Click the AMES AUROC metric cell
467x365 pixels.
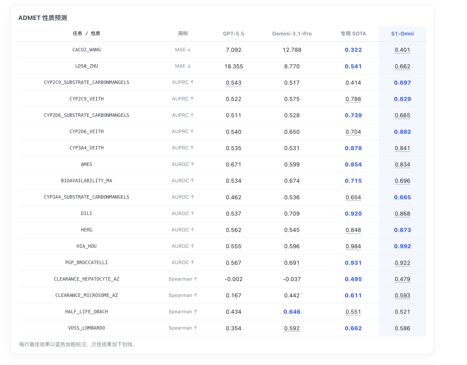[183, 164]
